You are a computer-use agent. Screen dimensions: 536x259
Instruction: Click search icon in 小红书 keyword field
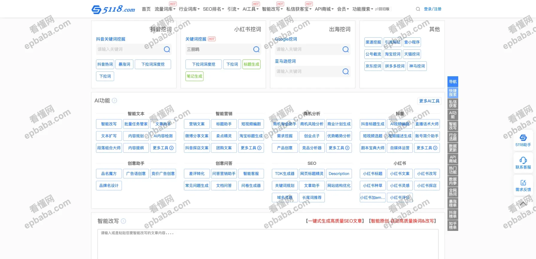click(256, 49)
